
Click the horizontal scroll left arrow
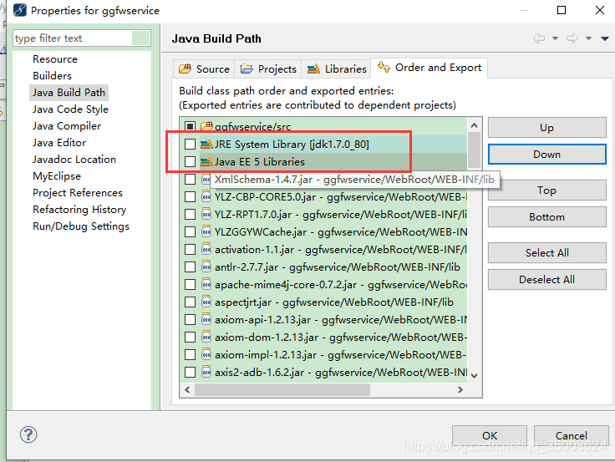pos(187,390)
